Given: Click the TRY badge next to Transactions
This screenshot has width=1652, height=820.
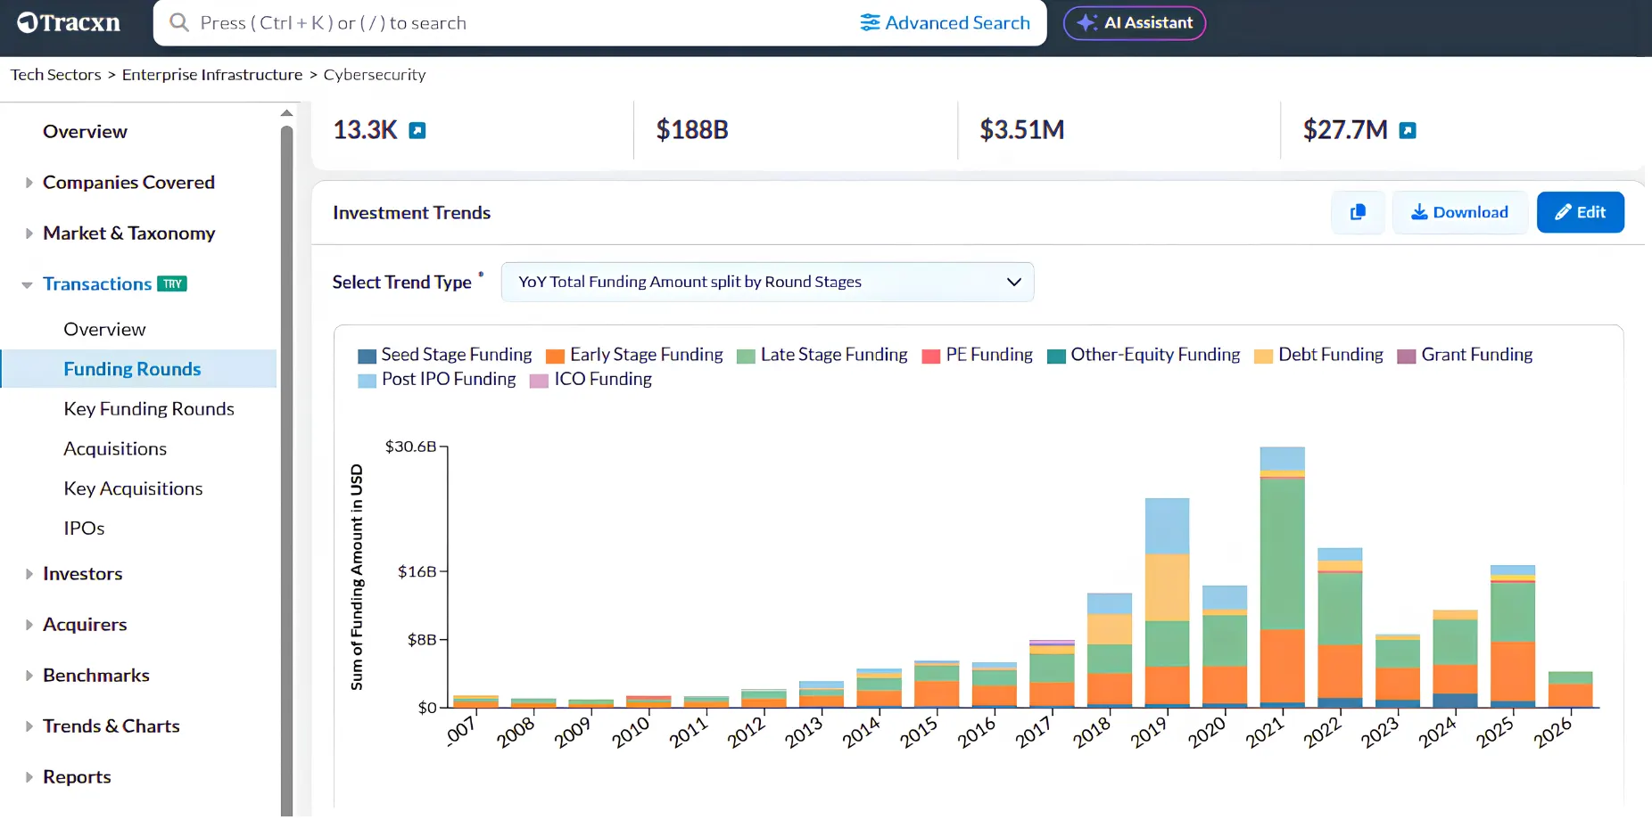Looking at the screenshot, I should pyautogui.click(x=172, y=283).
